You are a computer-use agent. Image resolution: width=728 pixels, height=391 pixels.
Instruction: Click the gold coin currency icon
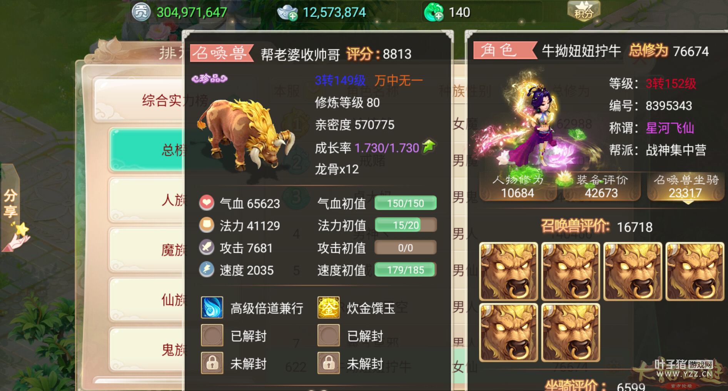[141, 12]
